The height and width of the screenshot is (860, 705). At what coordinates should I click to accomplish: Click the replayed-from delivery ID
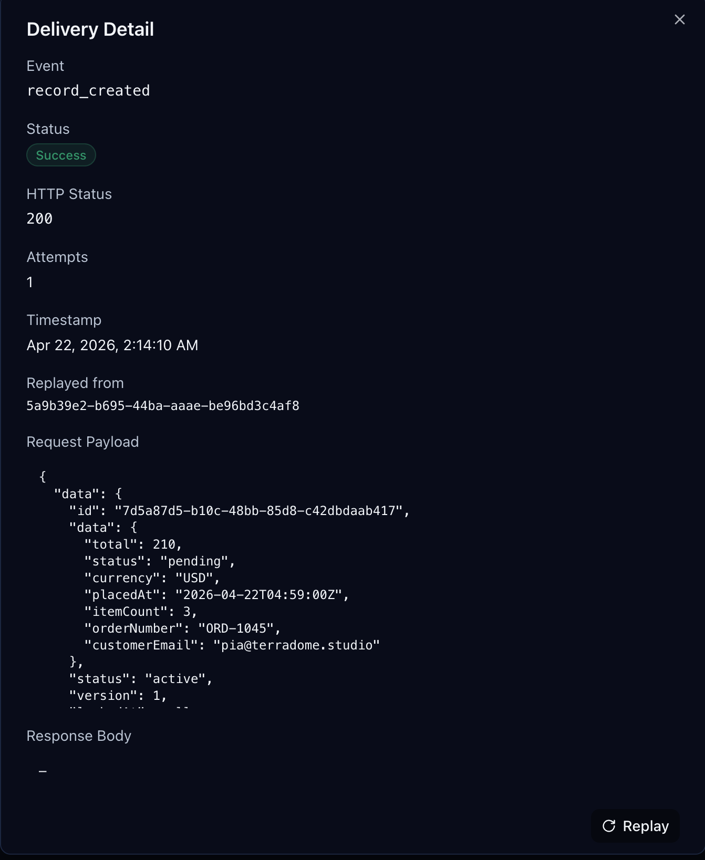click(x=163, y=406)
